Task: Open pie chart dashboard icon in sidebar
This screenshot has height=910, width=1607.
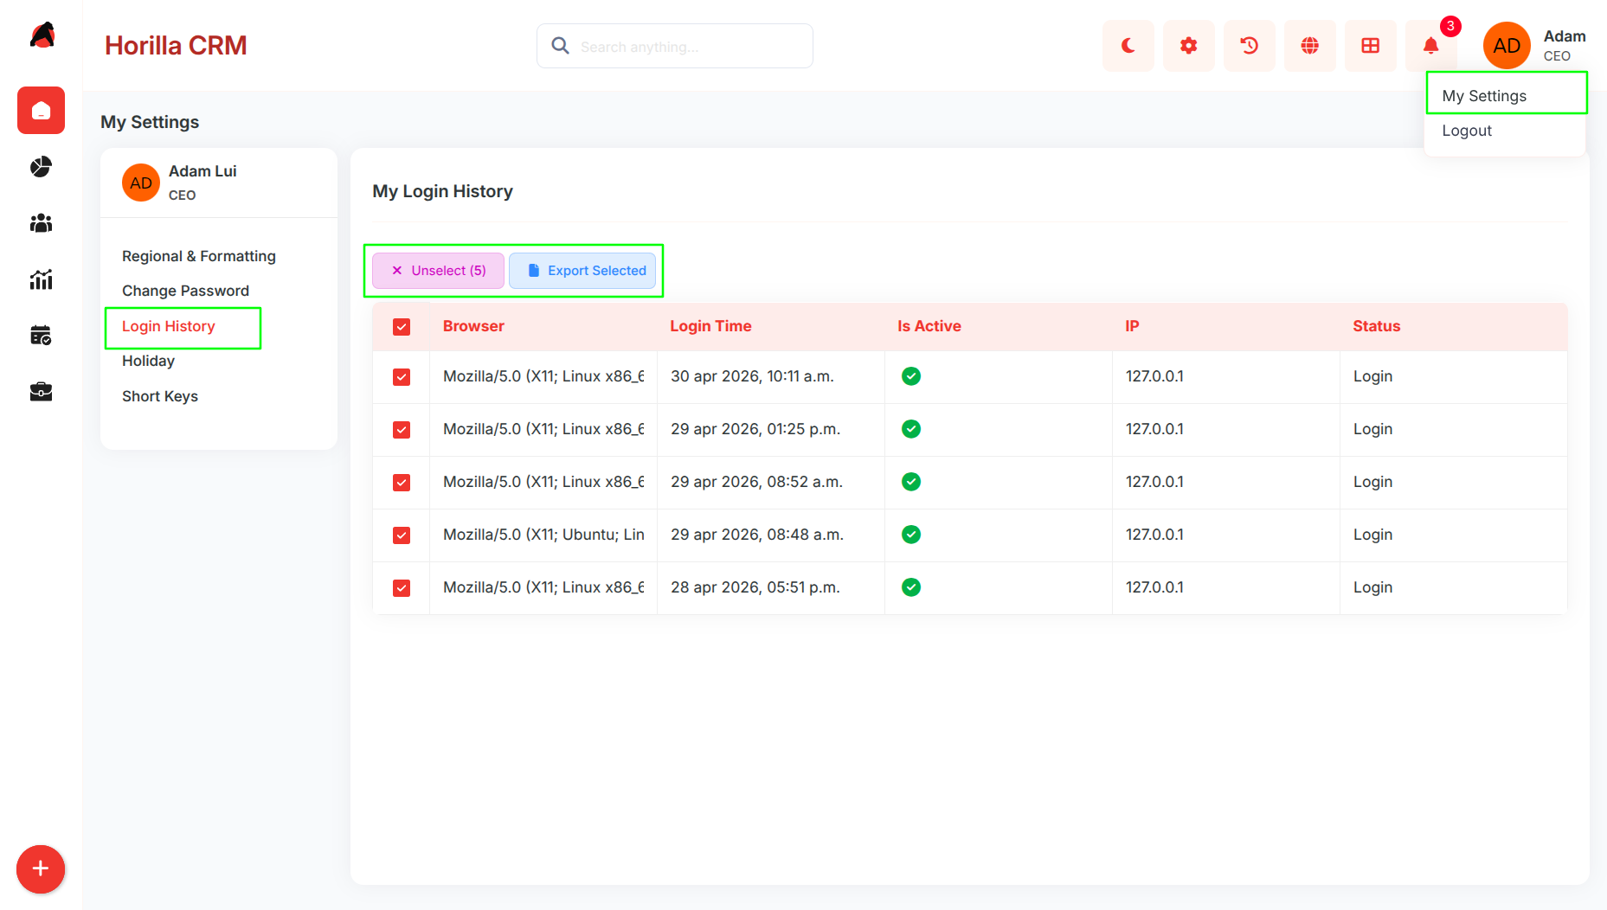Action: (x=41, y=166)
